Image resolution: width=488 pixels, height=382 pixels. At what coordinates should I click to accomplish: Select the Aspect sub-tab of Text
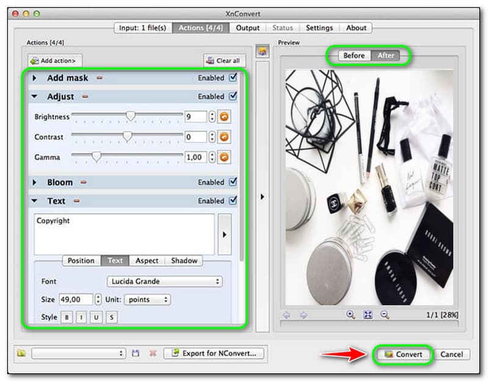(147, 261)
